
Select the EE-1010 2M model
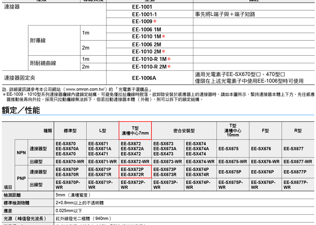click(147, 52)
